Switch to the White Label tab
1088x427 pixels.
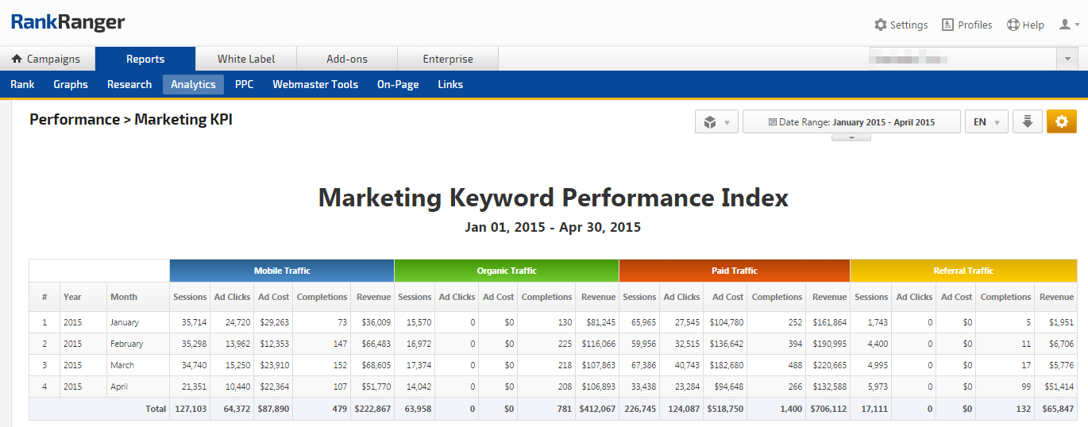tap(246, 59)
